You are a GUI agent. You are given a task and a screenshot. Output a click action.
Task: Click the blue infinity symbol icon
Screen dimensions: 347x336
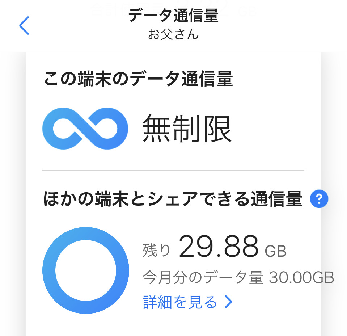(x=85, y=129)
